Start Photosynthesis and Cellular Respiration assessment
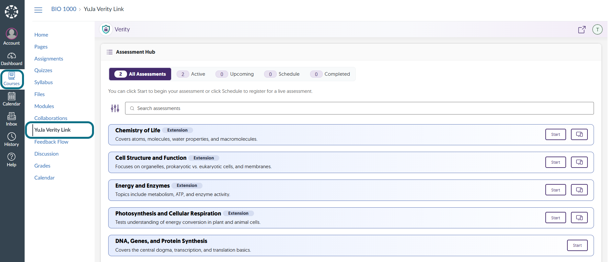 pyautogui.click(x=556, y=218)
